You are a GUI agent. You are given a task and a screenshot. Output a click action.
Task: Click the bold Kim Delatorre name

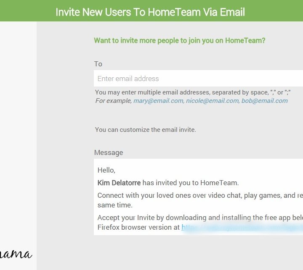pyautogui.click(x=119, y=183)
